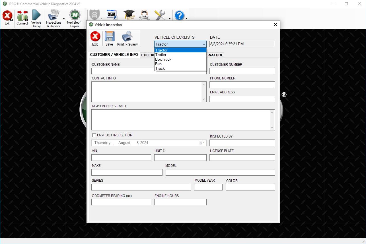Open Print Preview for the inspection
The width and height of the screenshot is (366, 244).
tap(128, 38)
